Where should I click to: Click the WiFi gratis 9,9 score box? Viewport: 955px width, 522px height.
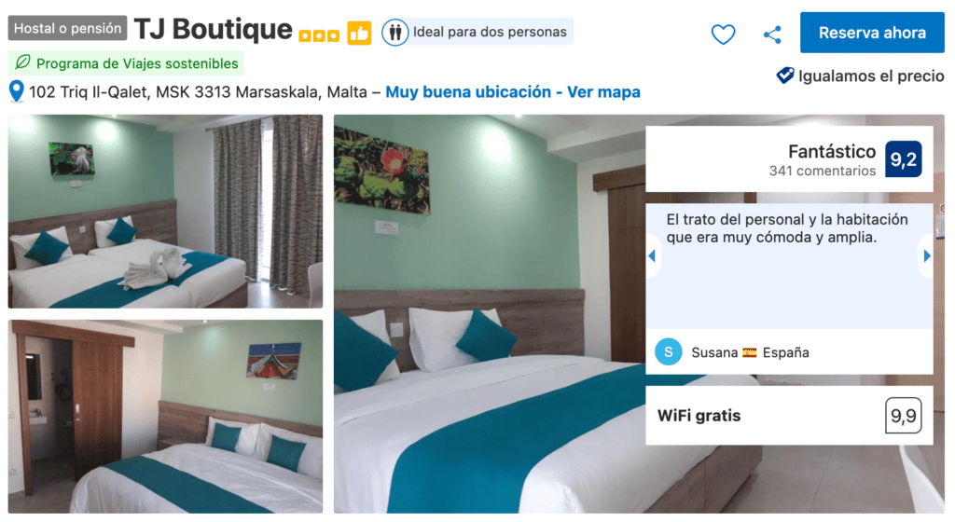[903, 416]
